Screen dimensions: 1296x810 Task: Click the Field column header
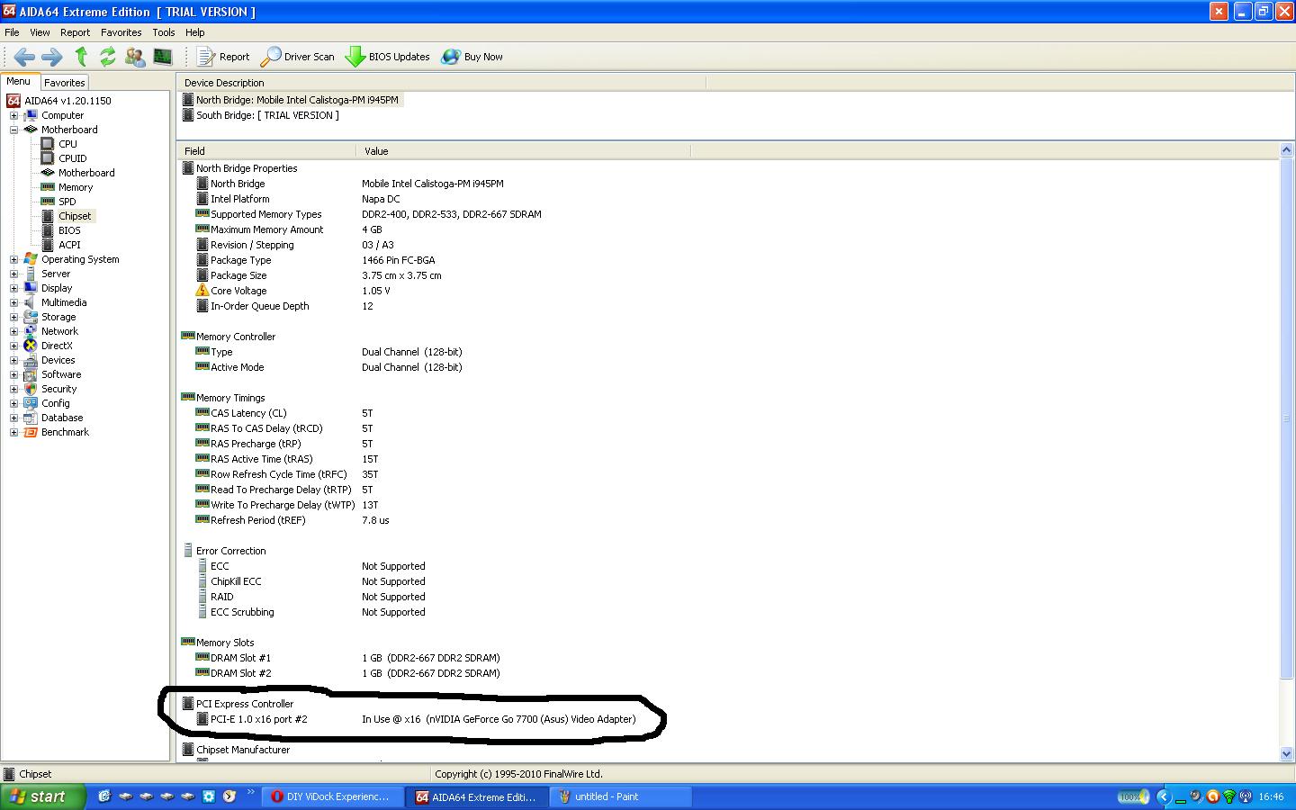tap(266, 151)
